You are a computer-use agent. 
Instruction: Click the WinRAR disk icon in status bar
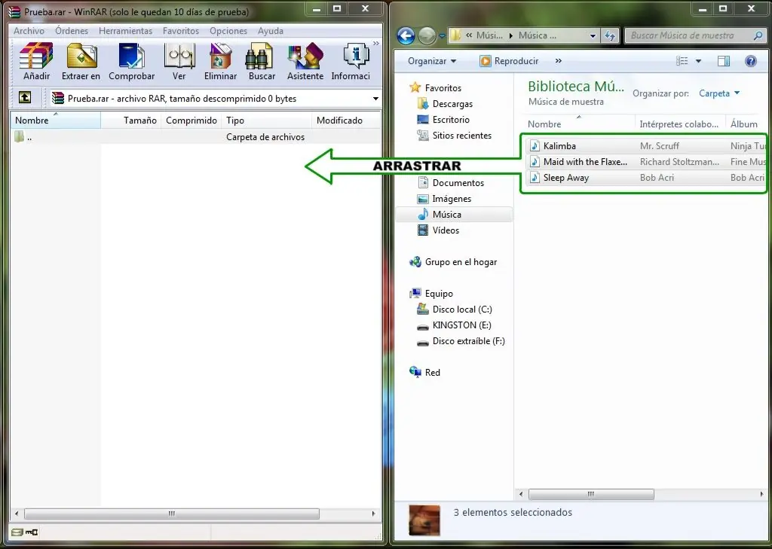pyautogui.click(x=17, y=532)
